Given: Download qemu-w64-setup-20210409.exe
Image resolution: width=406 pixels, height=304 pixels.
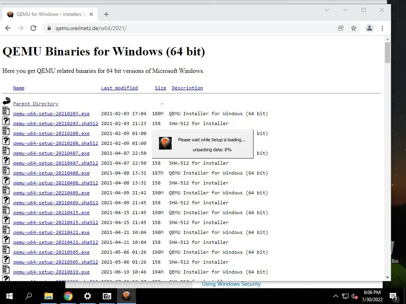Looking at the screenshot, I should click(51, 193).
